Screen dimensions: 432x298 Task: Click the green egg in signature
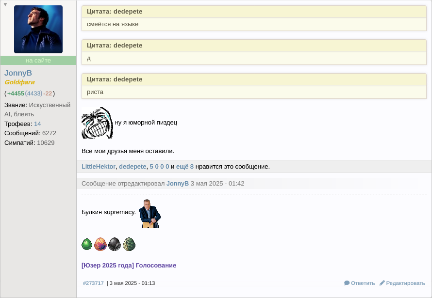(x=87, y=244)
